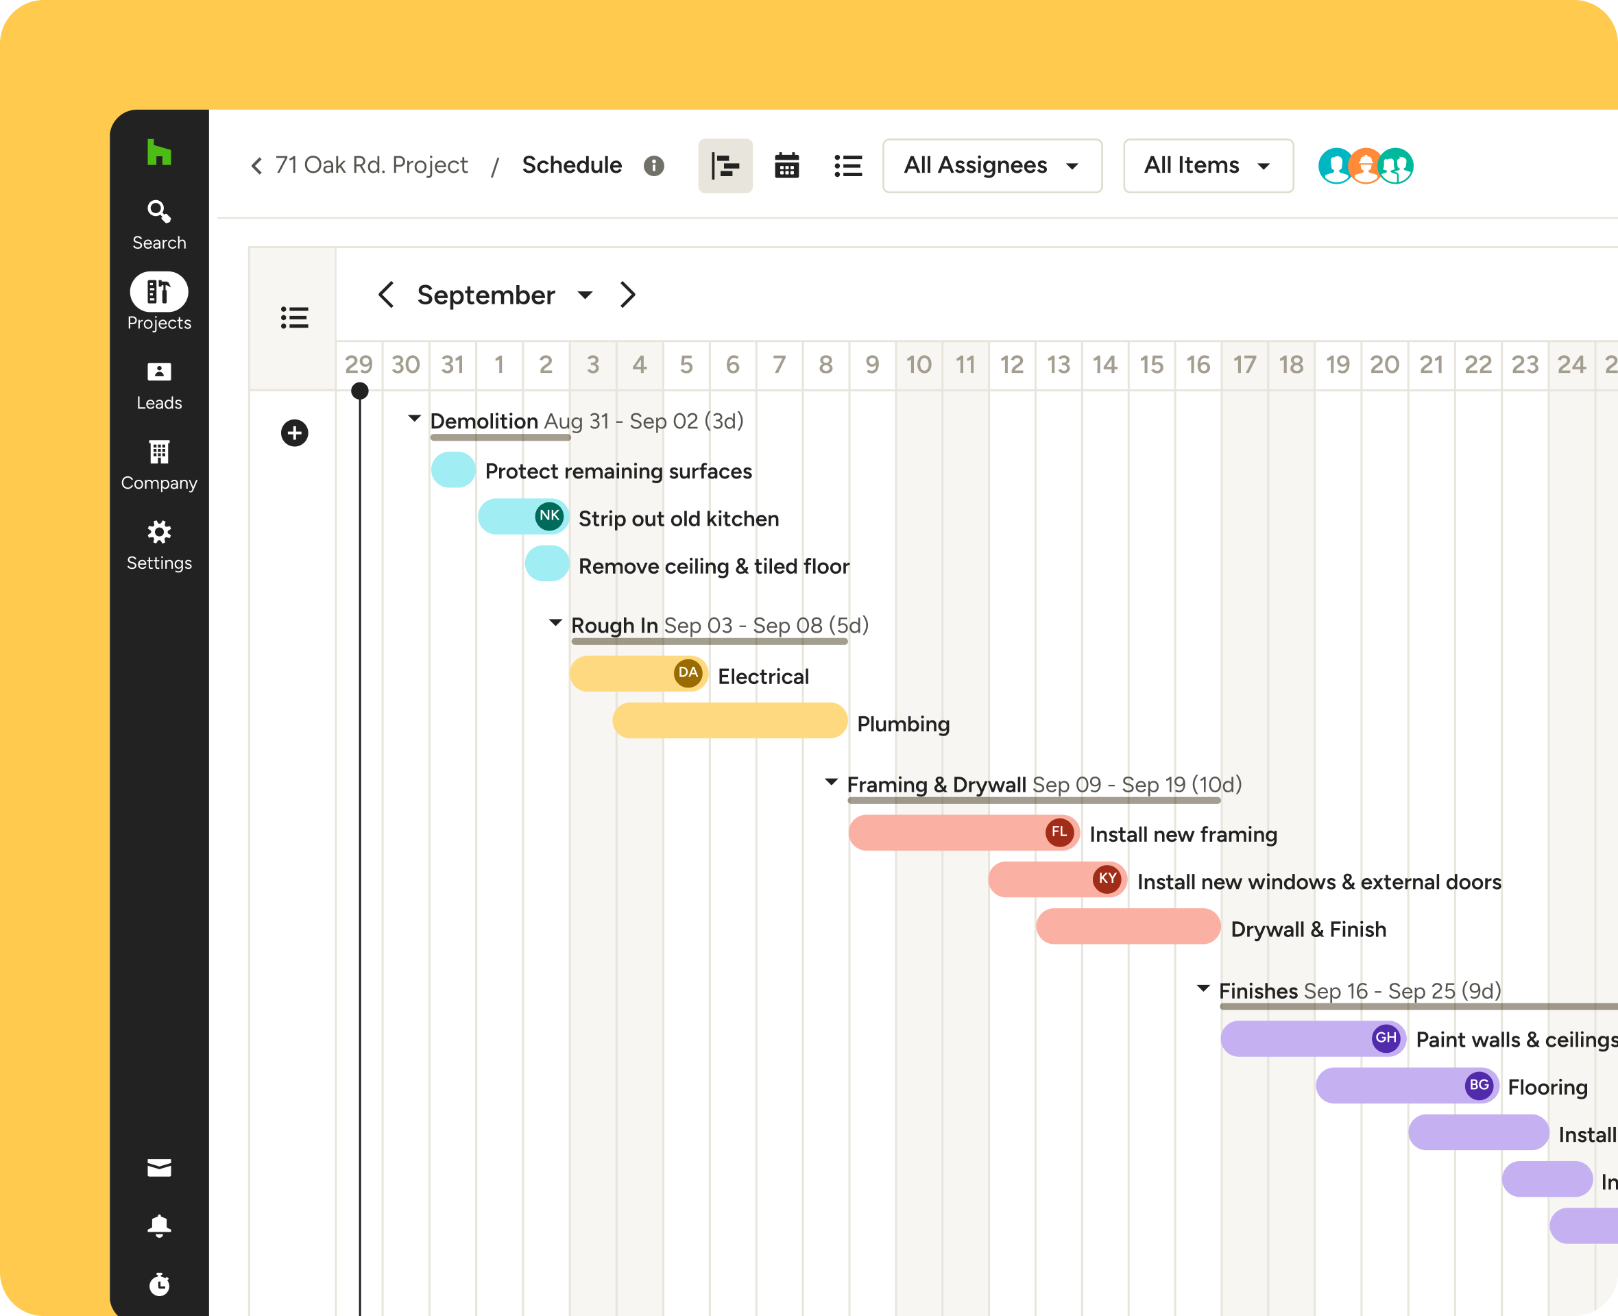Click the yellow Plumbing task bar
1618x1316 pixels.
click(729, 720)
